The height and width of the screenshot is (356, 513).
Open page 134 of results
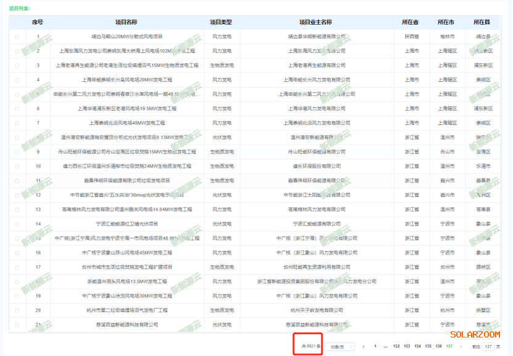pyautogui.click(x=417, y=347)
